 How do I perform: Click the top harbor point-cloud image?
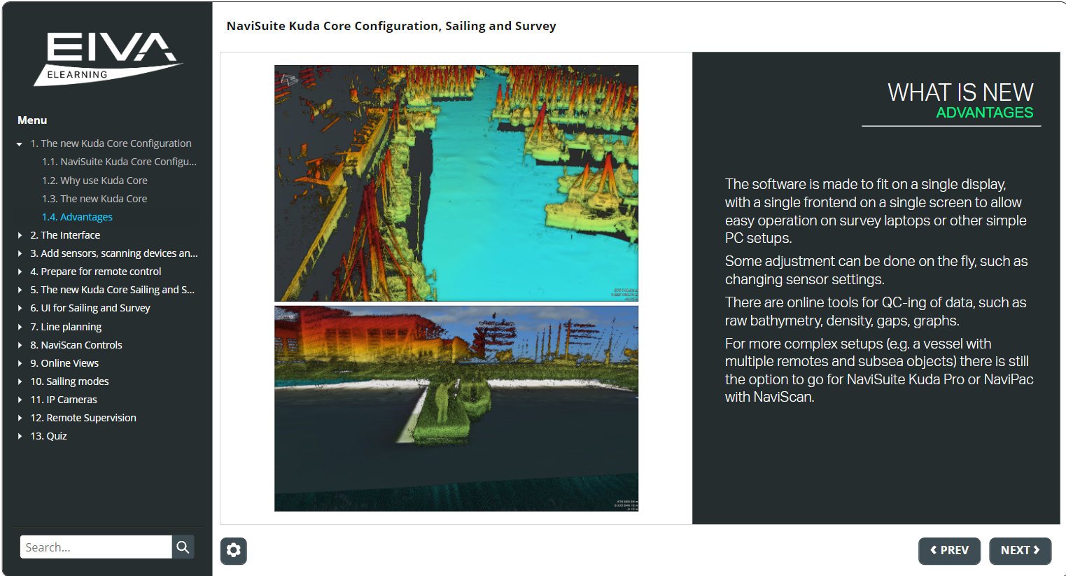(456, 183)
